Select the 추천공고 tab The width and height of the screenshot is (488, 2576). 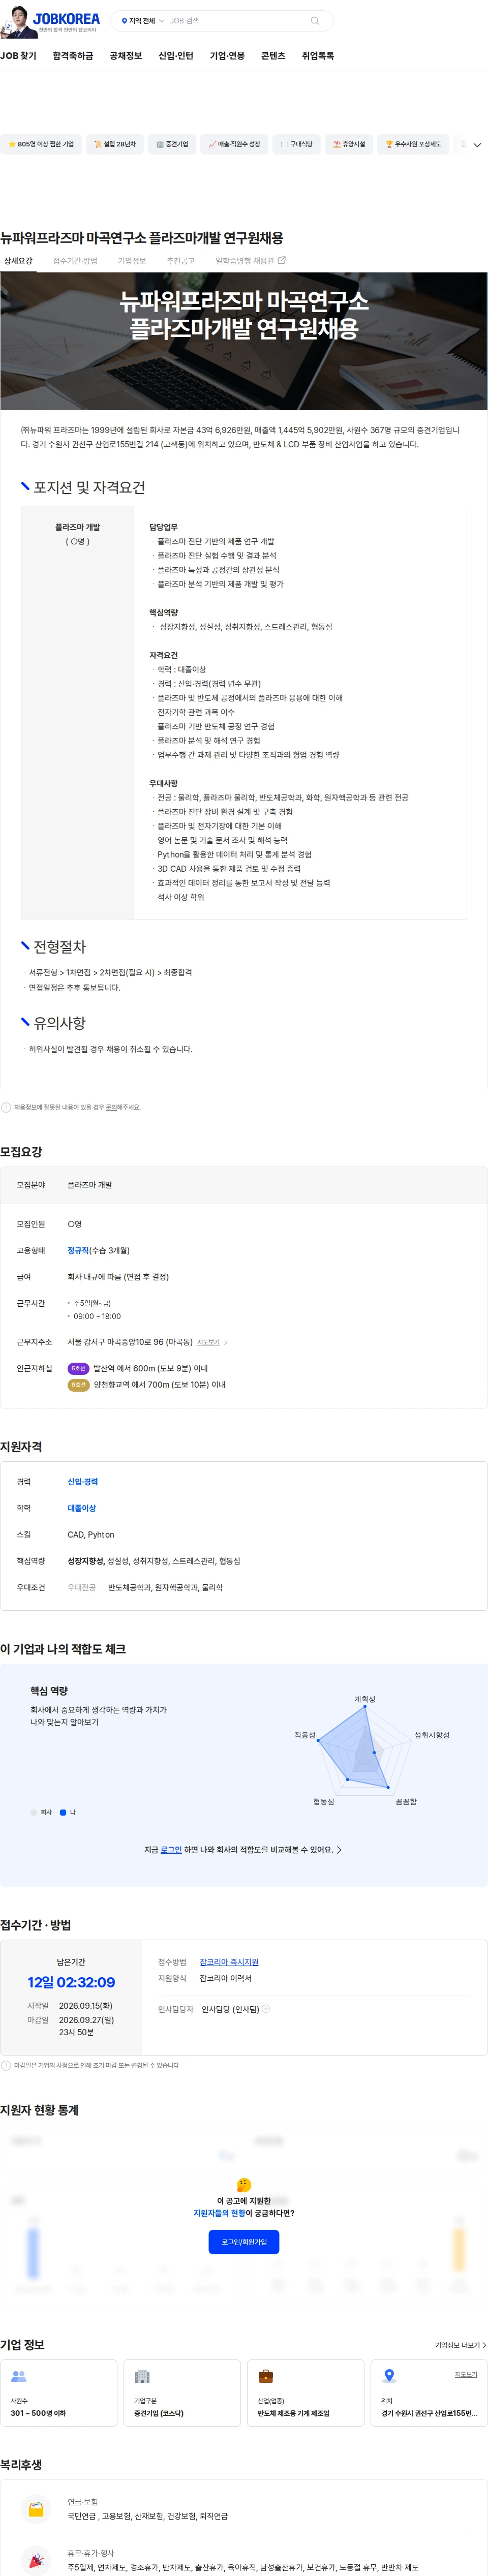(x=181, y=261)
